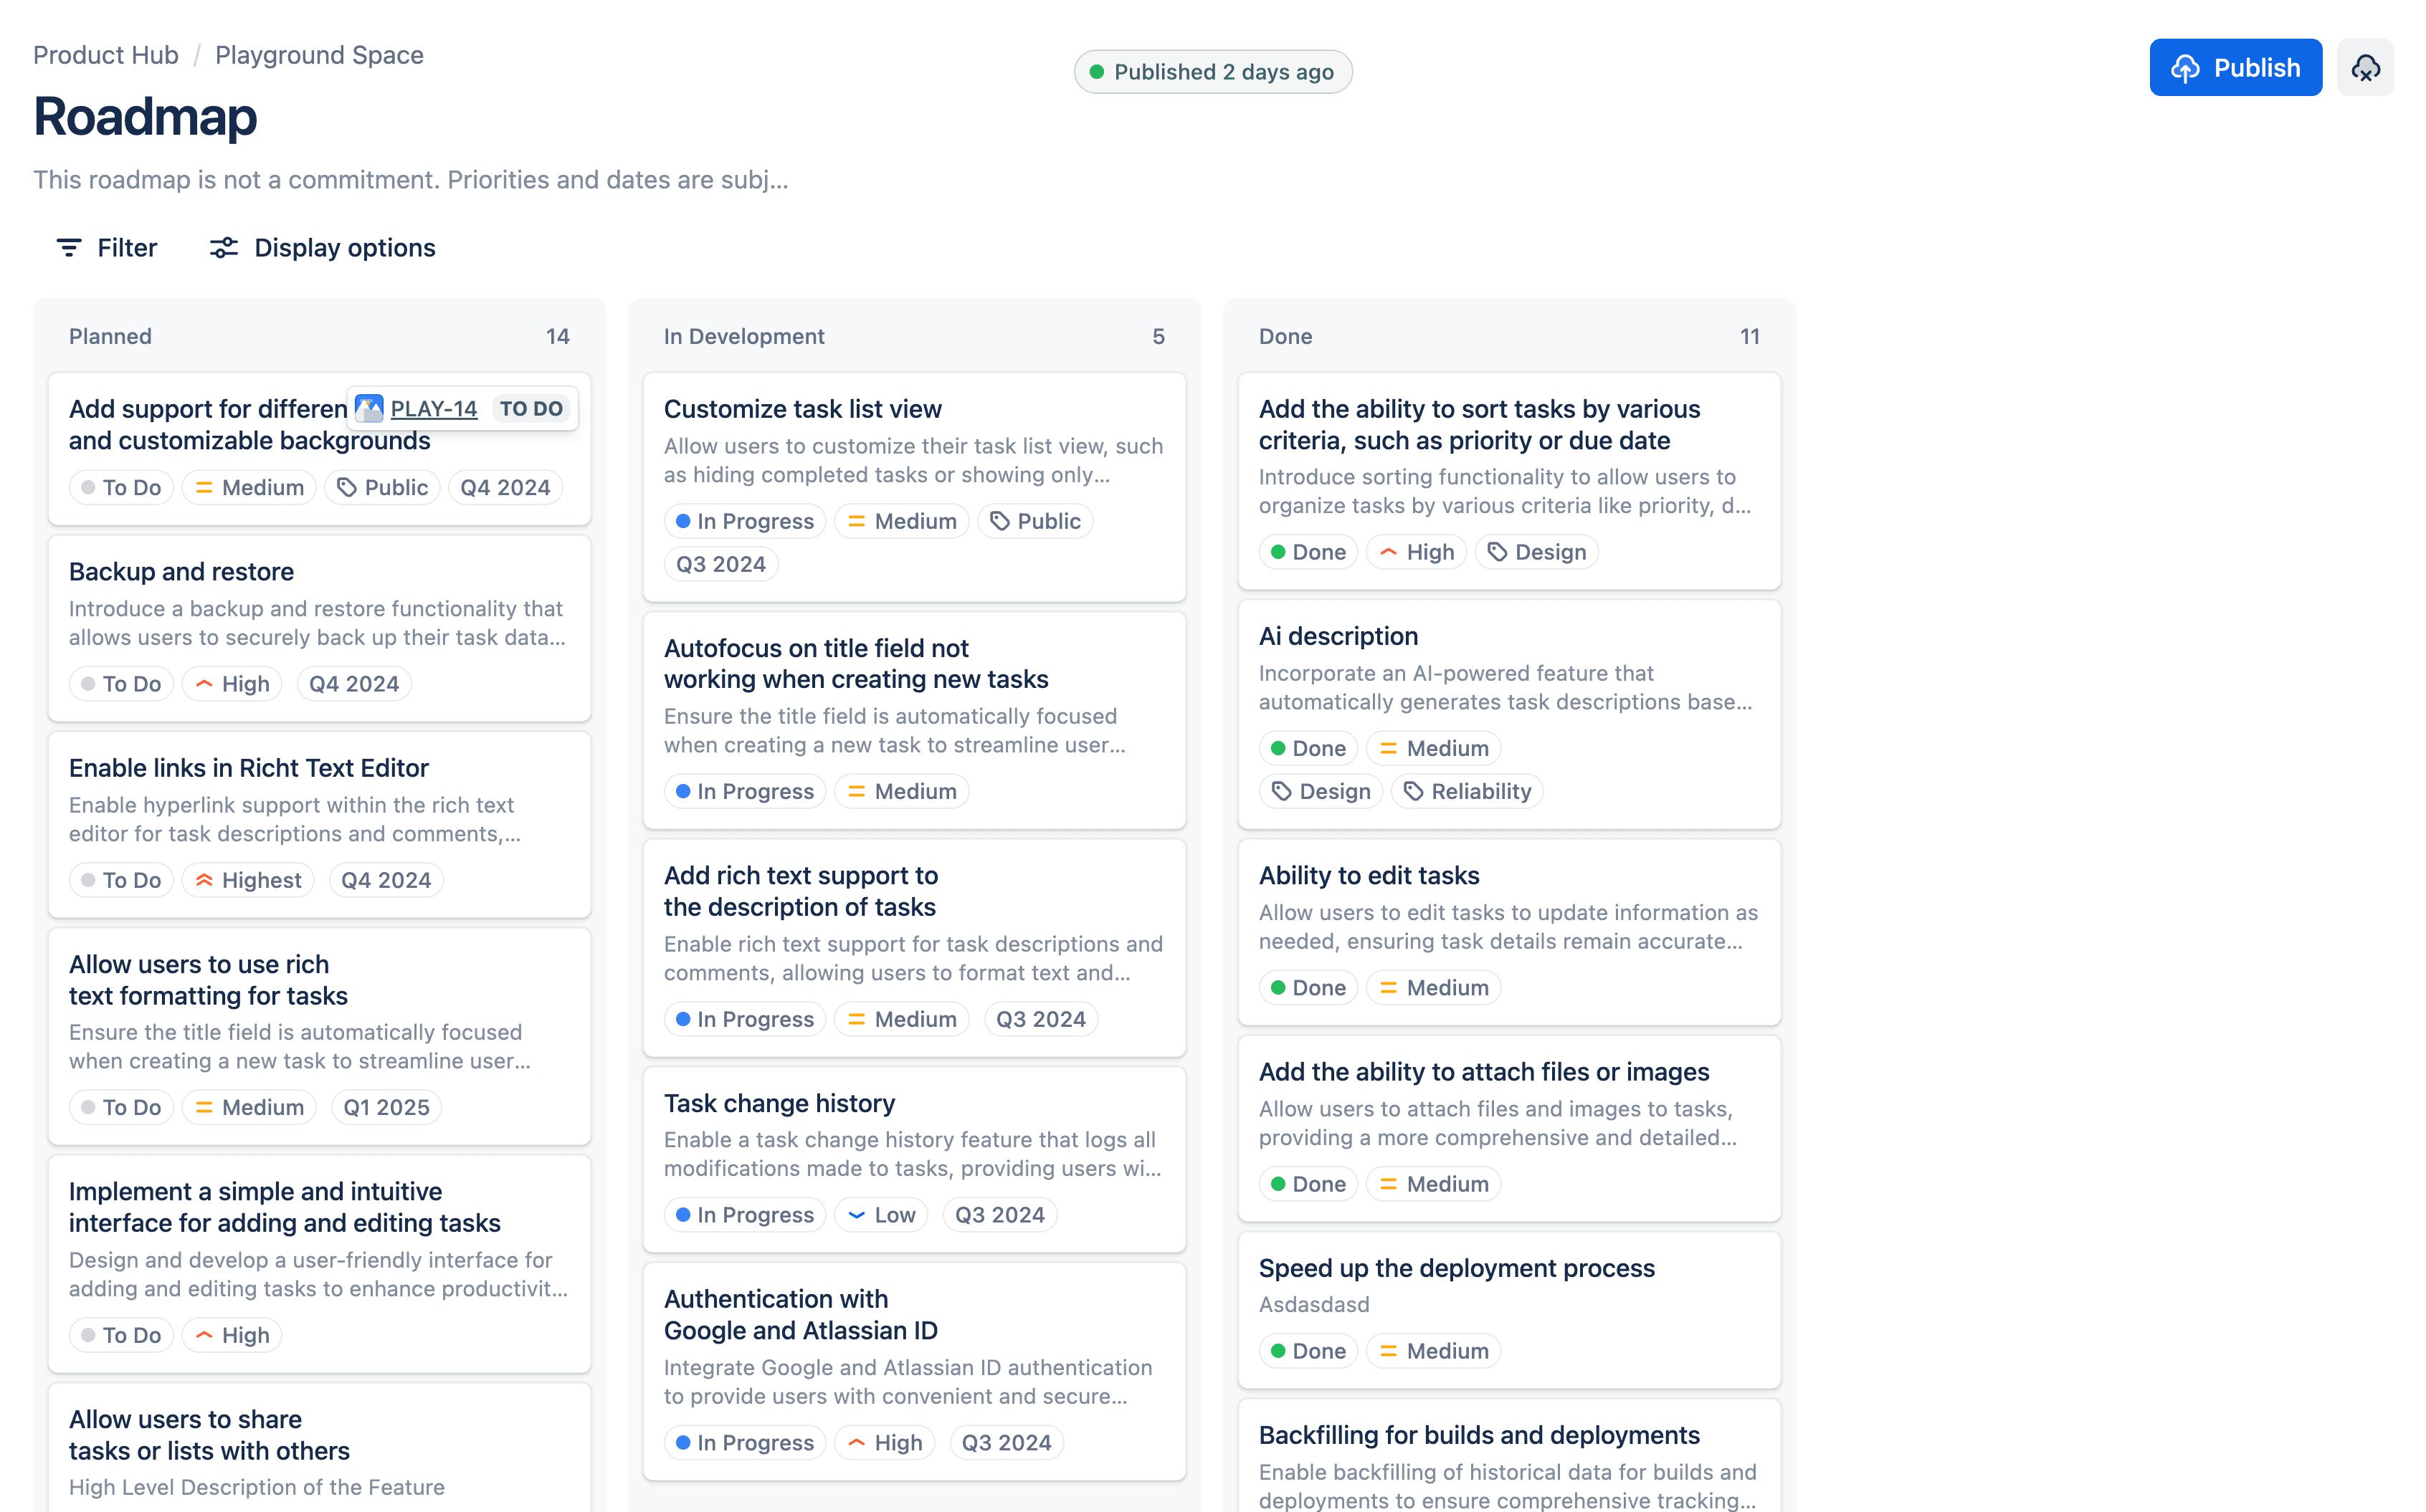Click the Published 2 days ago status pill

[x=1212, y=72]
